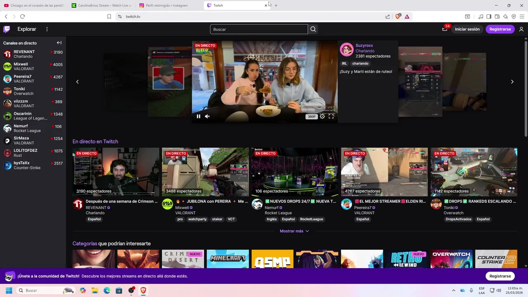Open browser hamburger main menu
Screen dimensions: 528x297
click(x=522, y=16)
